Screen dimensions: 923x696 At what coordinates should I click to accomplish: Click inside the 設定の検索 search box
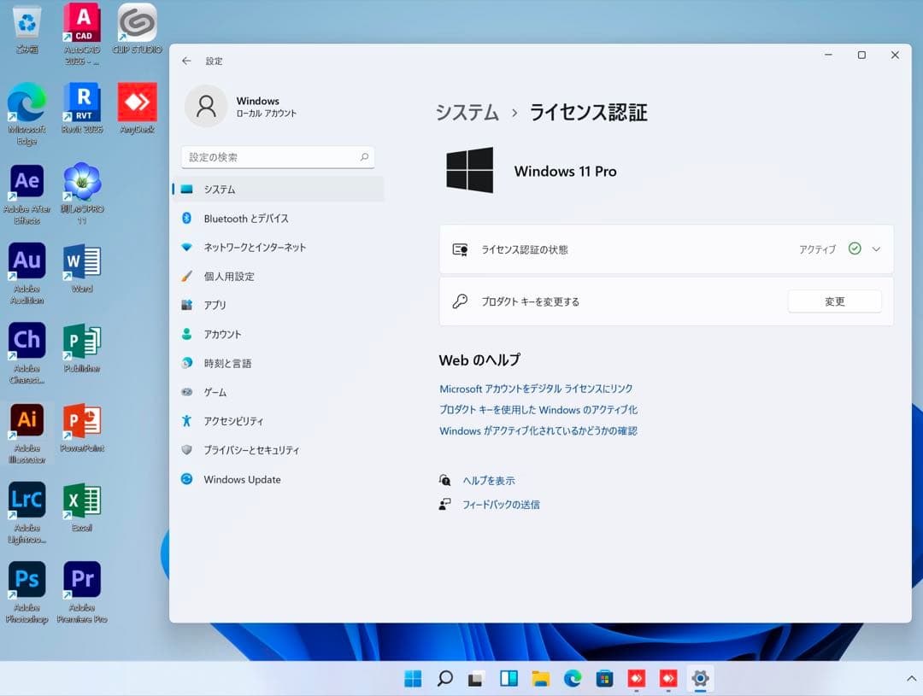(278, 157)
